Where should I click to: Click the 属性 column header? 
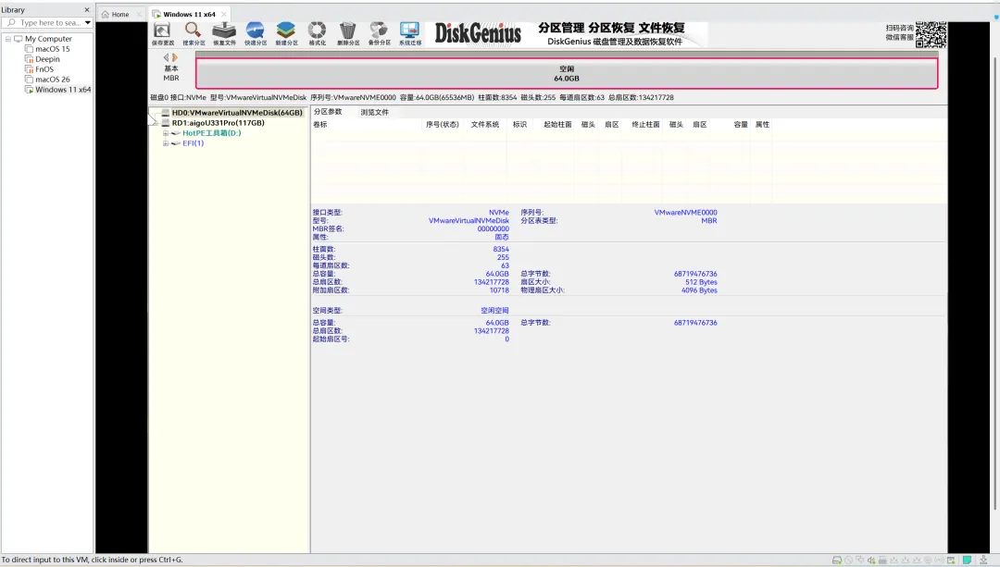(762, 125)
